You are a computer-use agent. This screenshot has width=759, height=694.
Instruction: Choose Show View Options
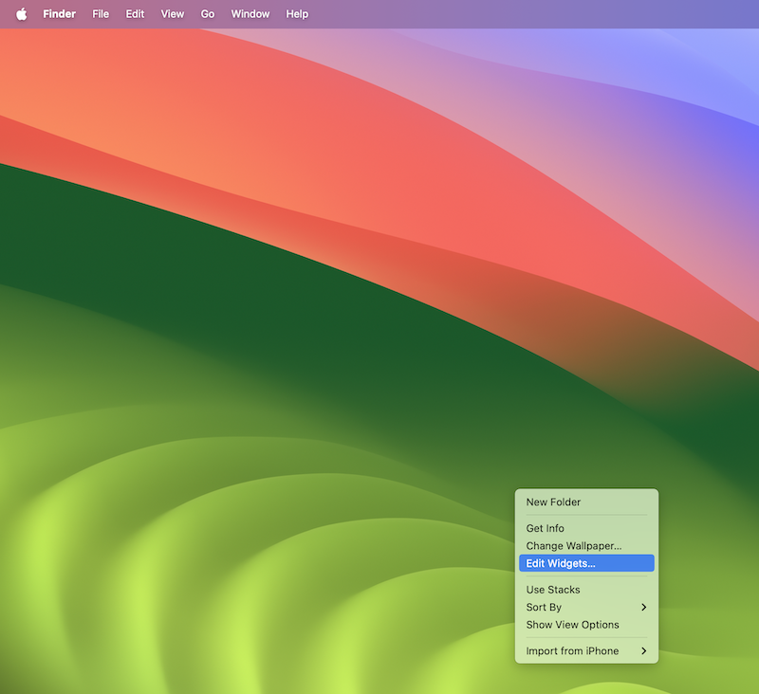click(572, 625)
